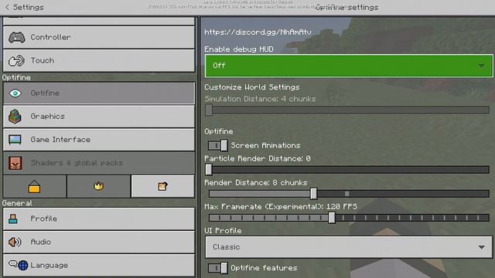Click the Simulation Distance slider
Viewport: 495px width, 278px height.
point(347,110)
